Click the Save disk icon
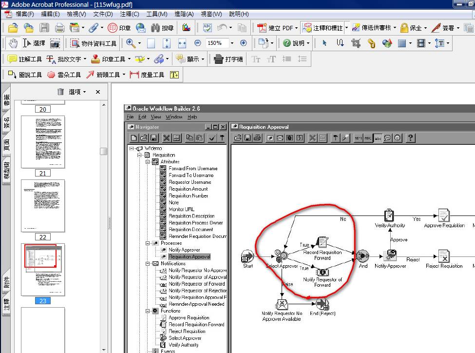The height and width of the screenshot is (353, 475). [x=44, y=28]
